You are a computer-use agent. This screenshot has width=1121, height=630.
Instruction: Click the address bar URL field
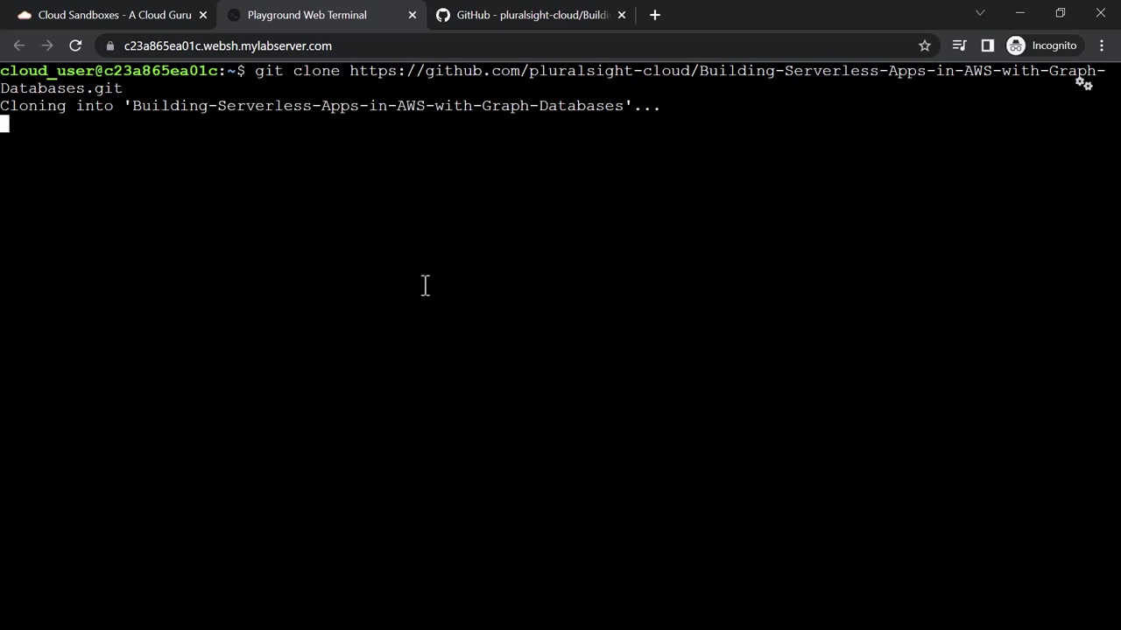click(517, 45)
